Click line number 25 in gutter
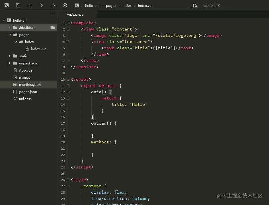 click(63, 174)
